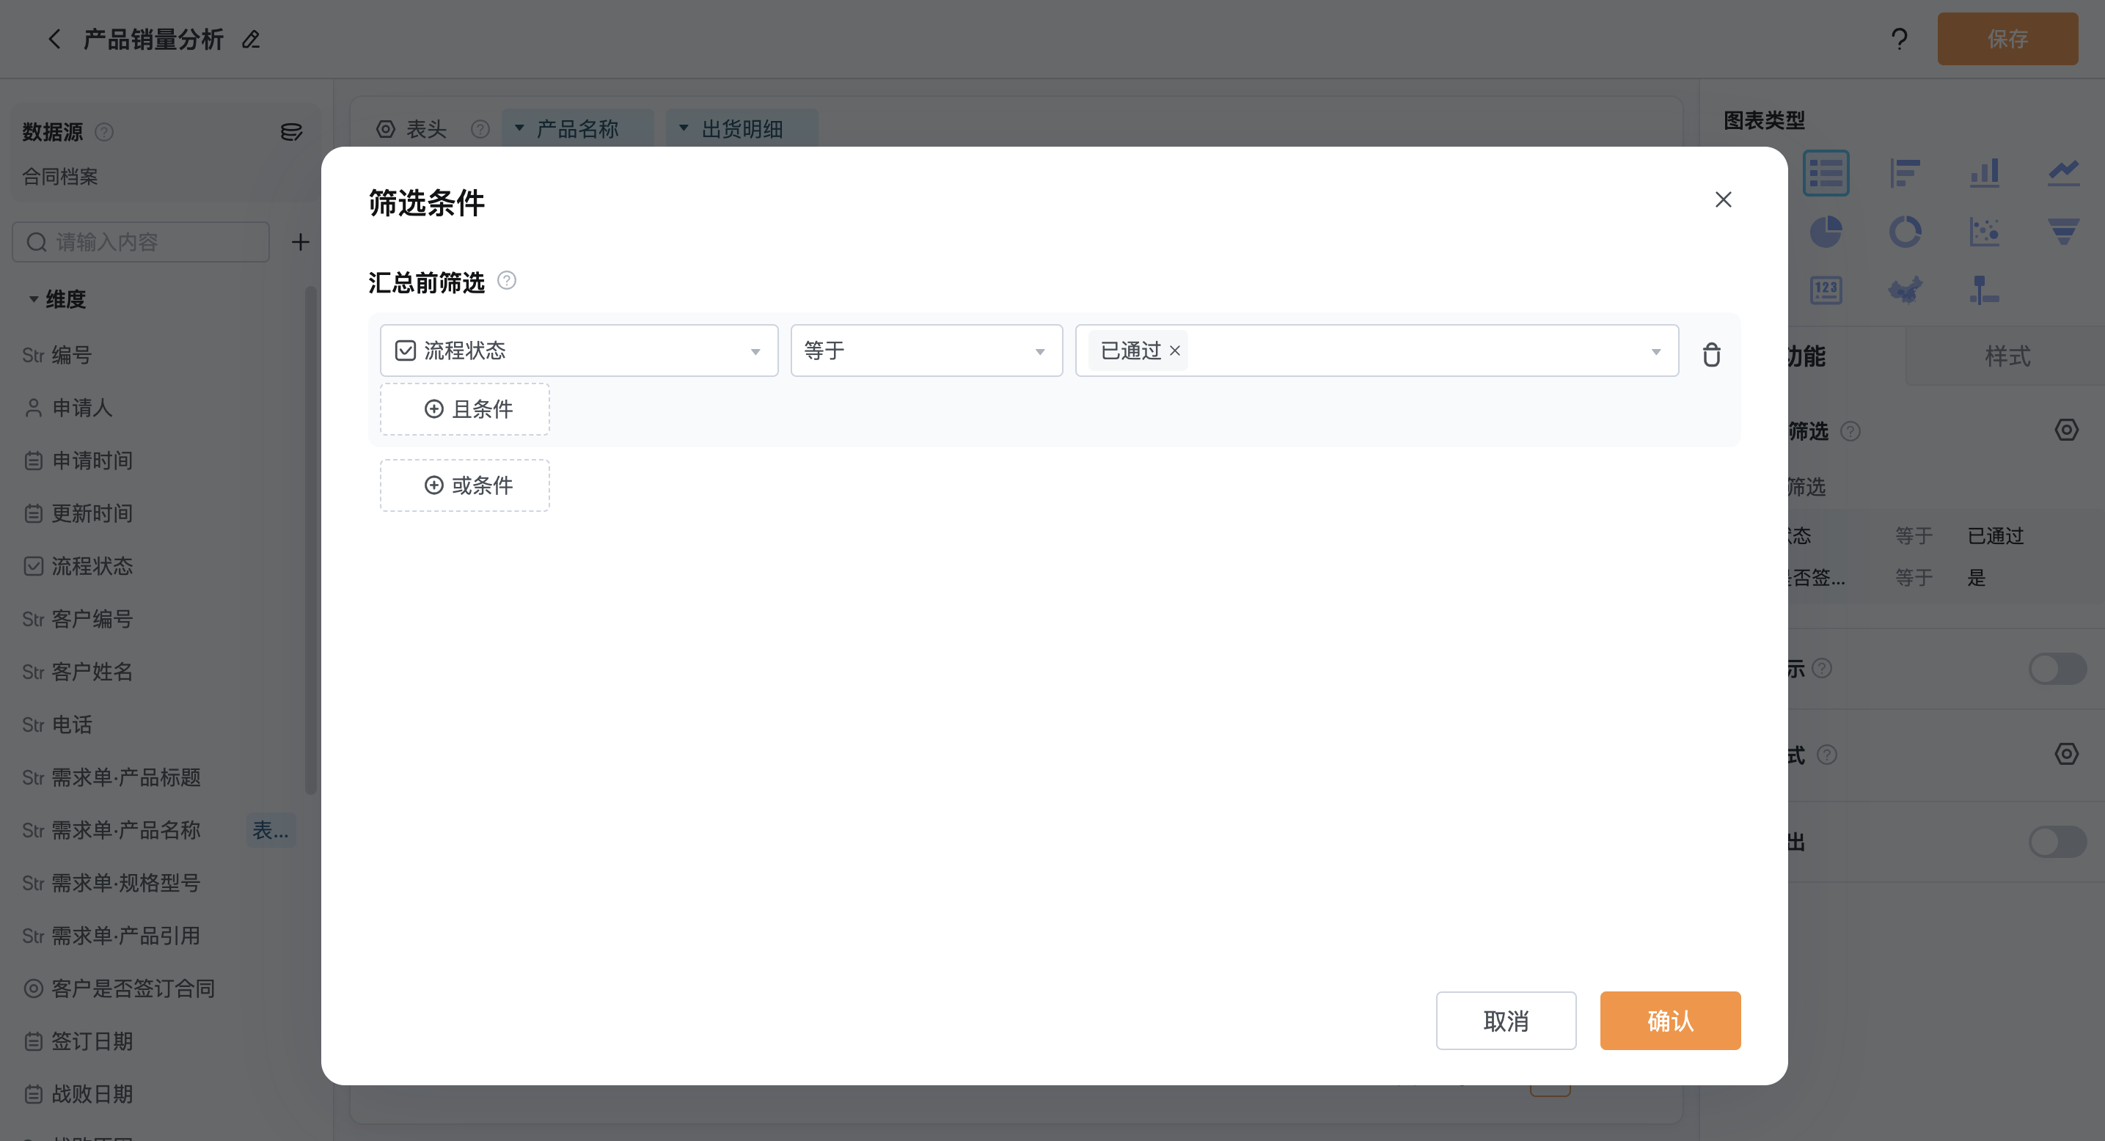Select the scatter chart type

coord(1984,232)
